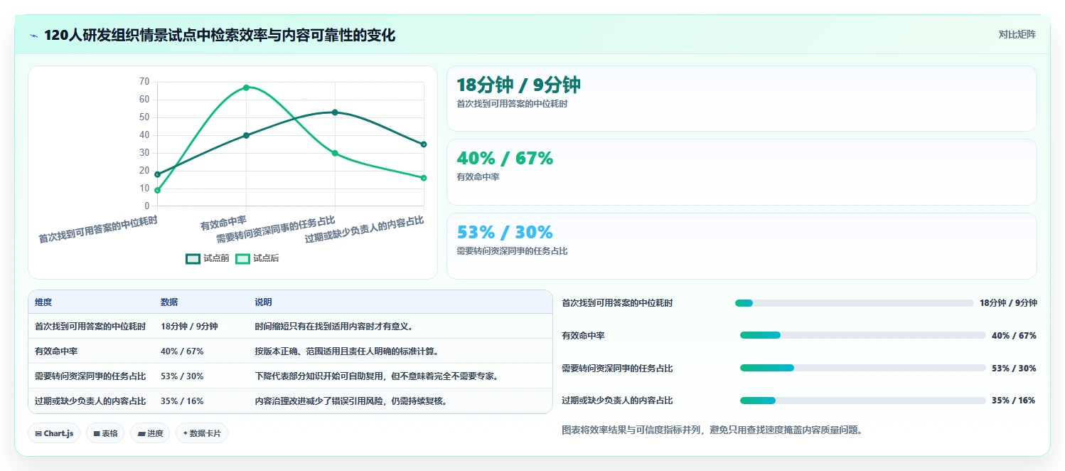Toggle the 试点前 legend swatch
This screenshot has height=471, width=1065.
tap(193, 258)
